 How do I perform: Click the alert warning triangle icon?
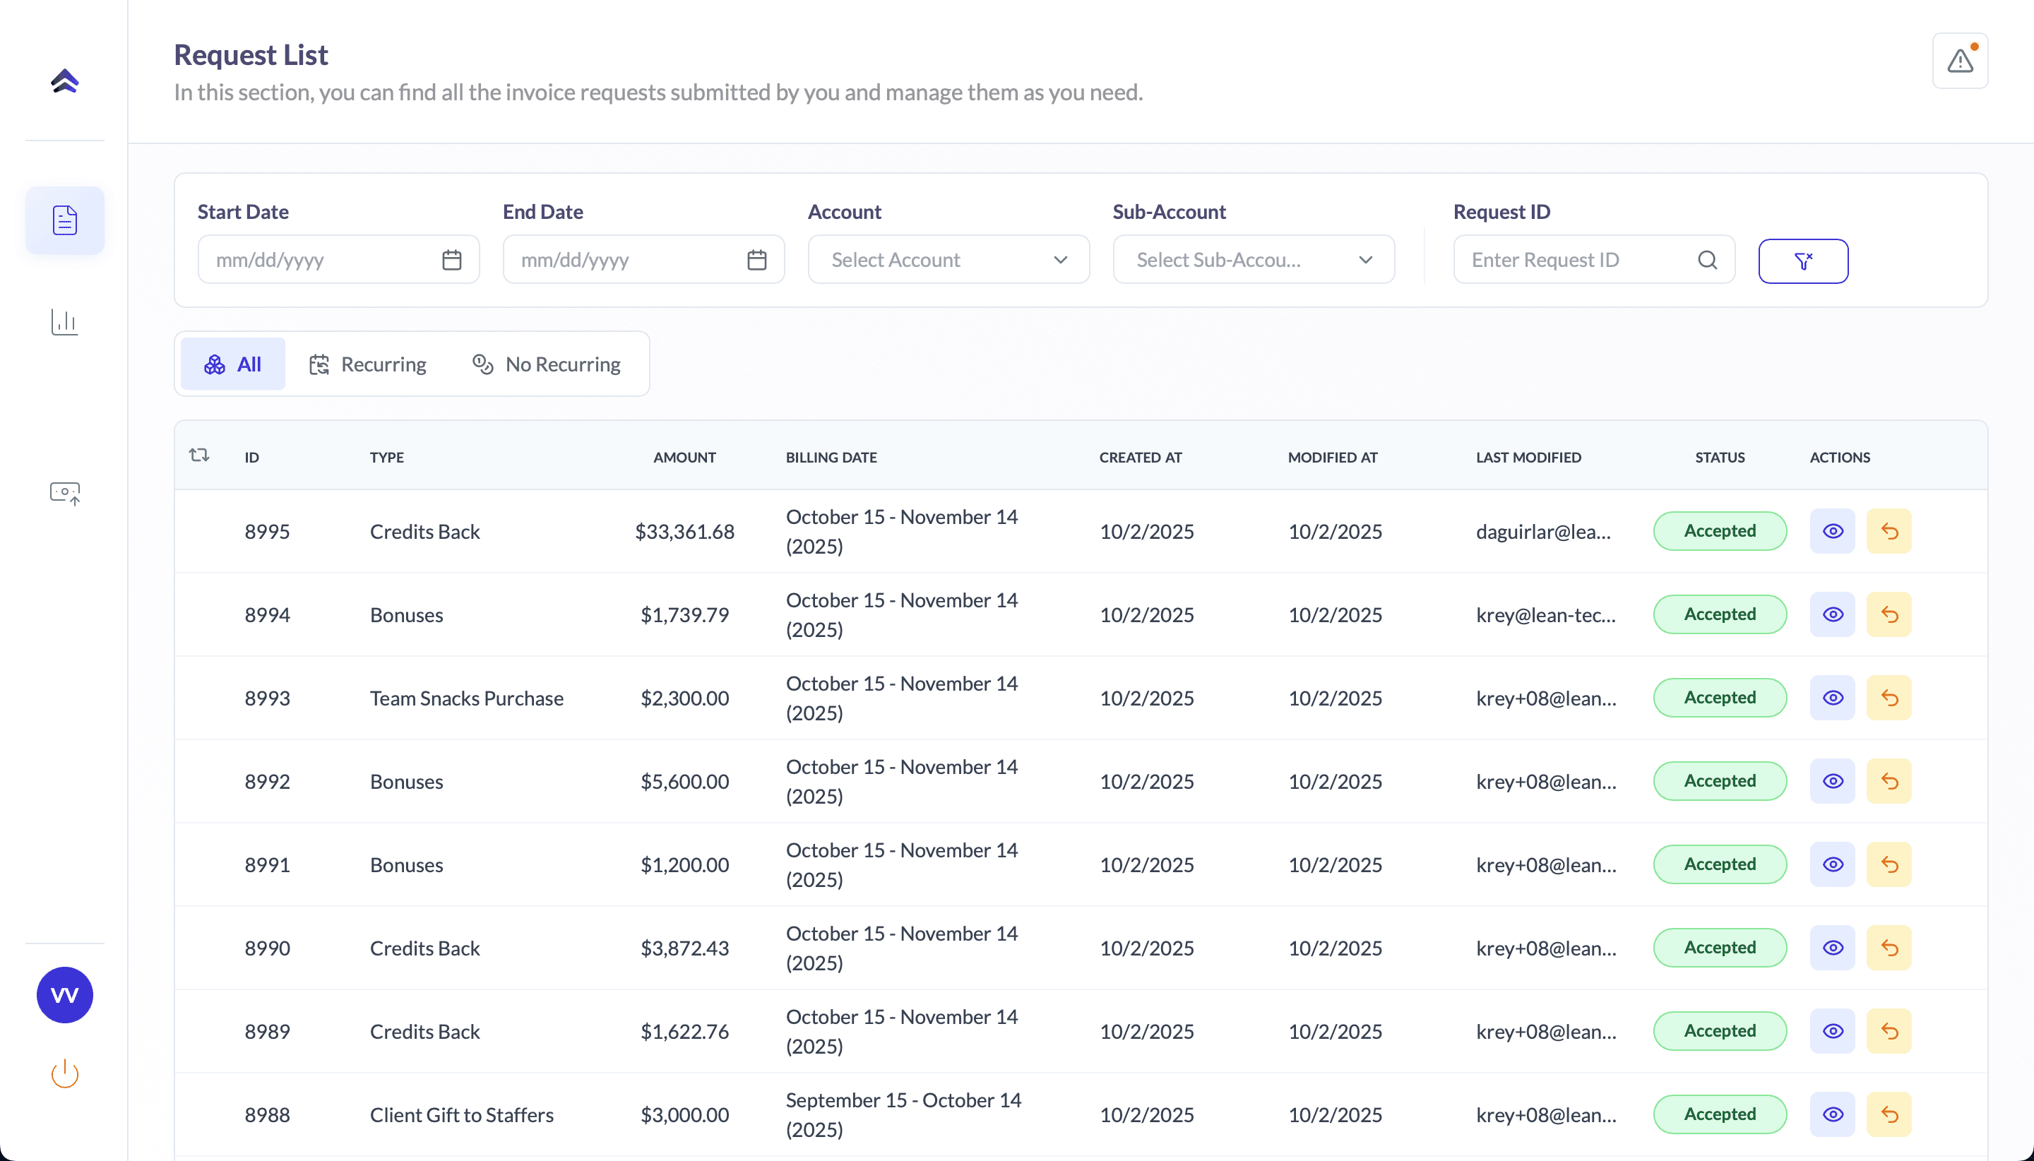[1959, 61]
